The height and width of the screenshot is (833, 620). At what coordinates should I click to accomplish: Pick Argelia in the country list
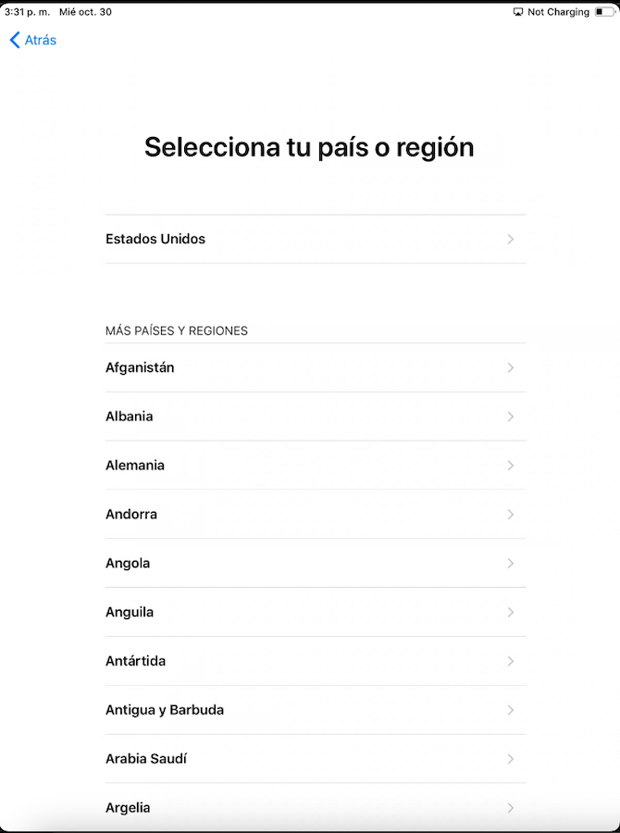pyautogui.click(x=316, y=807)
